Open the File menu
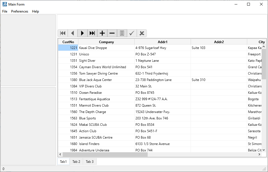 point(5,11)
